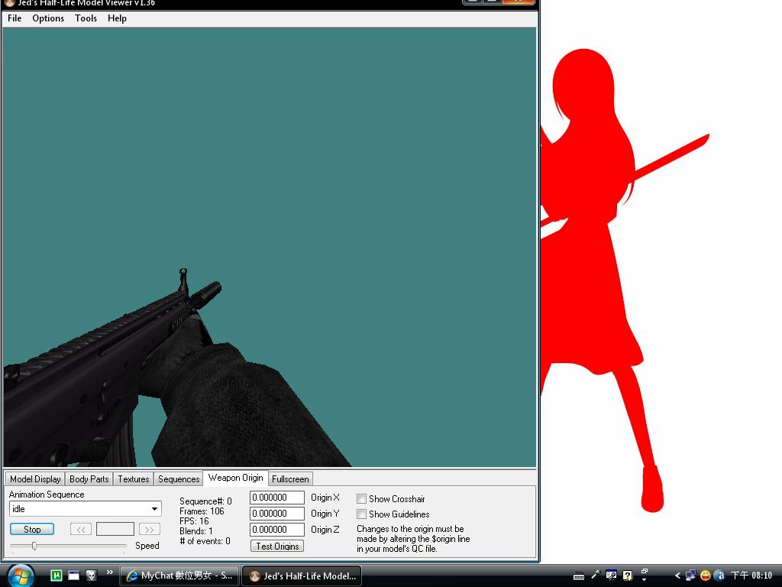Switch to the Sequences tab
Image resolution: width=782 pixels, height=587 pixels.
[179, 478]
